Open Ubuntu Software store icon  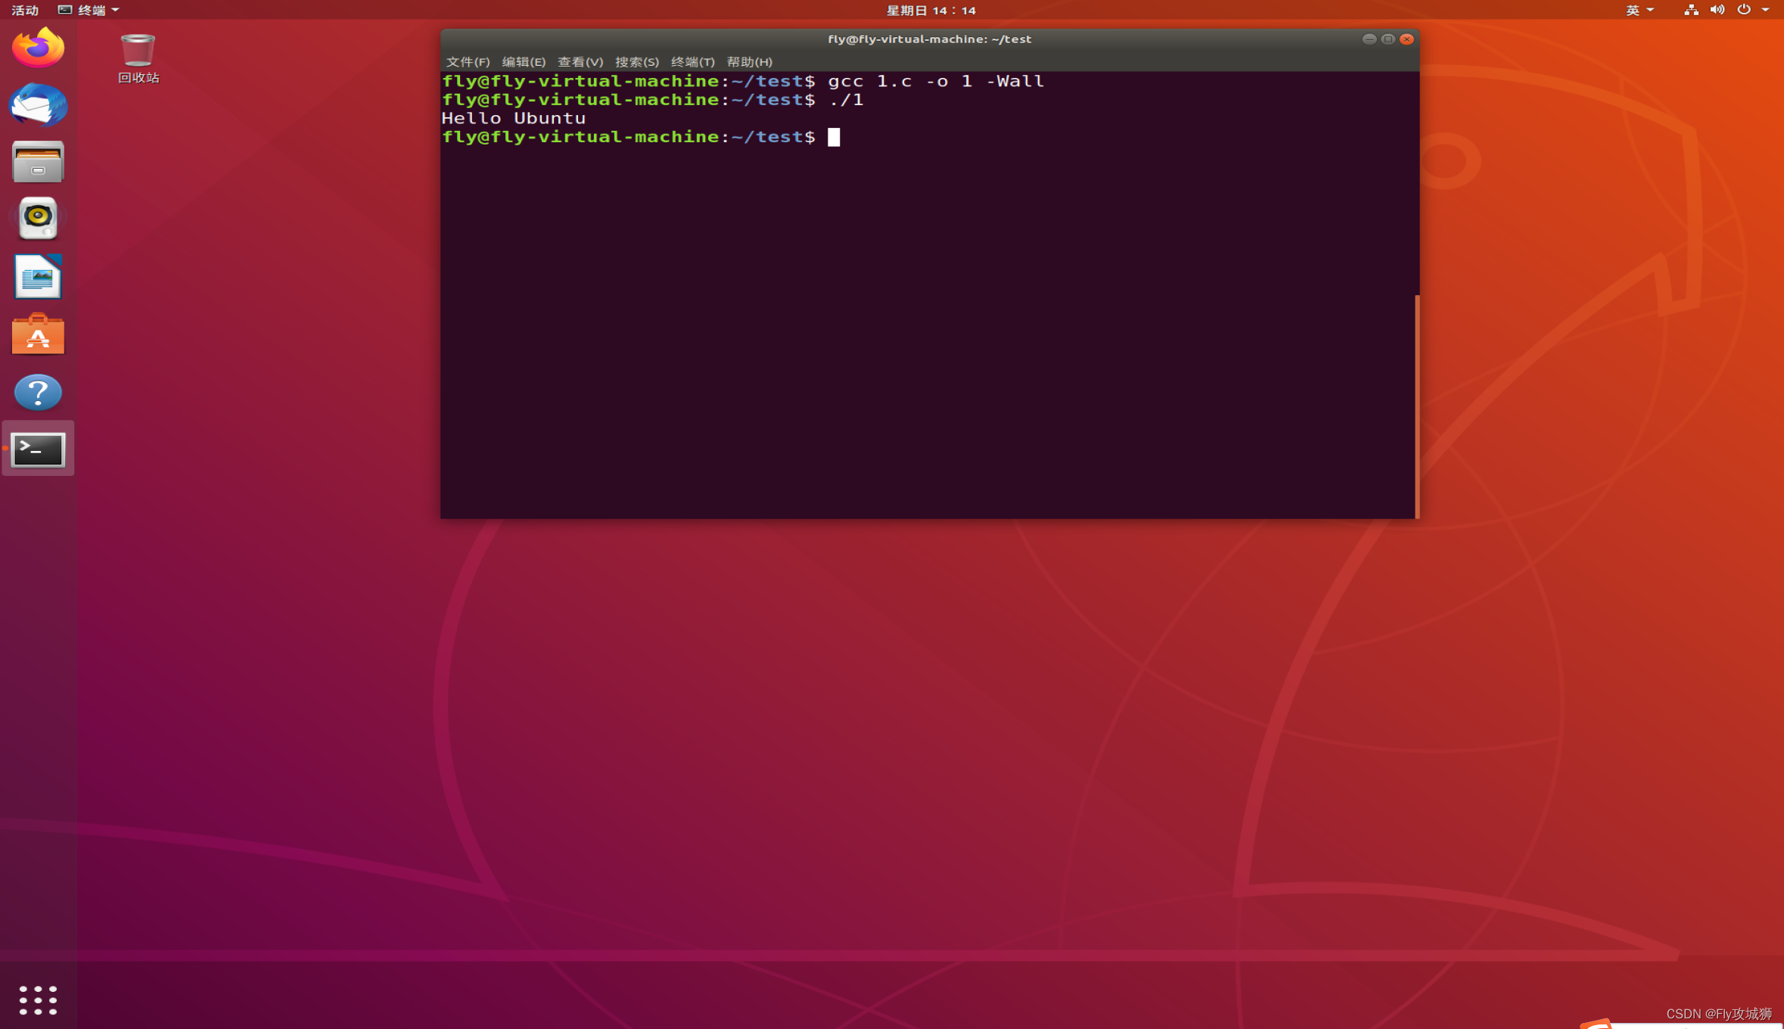[x=38, y=334]
